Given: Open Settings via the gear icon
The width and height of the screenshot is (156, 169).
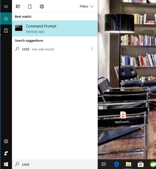Looking at the screenshot, I should tap(6, 141).
